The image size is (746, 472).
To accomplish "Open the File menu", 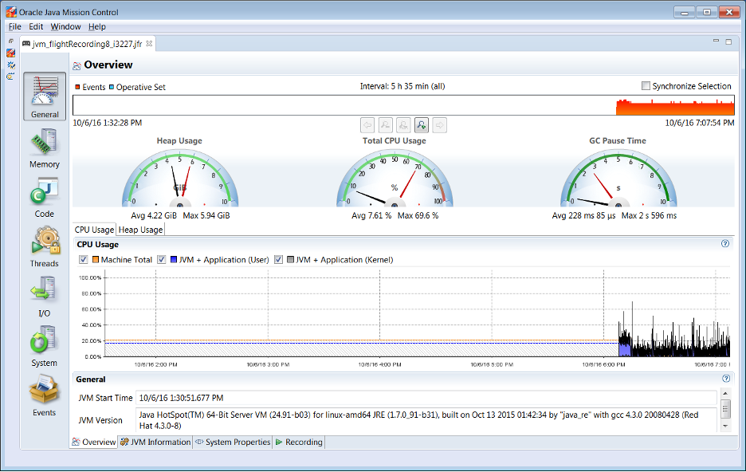I will (15, 26).
